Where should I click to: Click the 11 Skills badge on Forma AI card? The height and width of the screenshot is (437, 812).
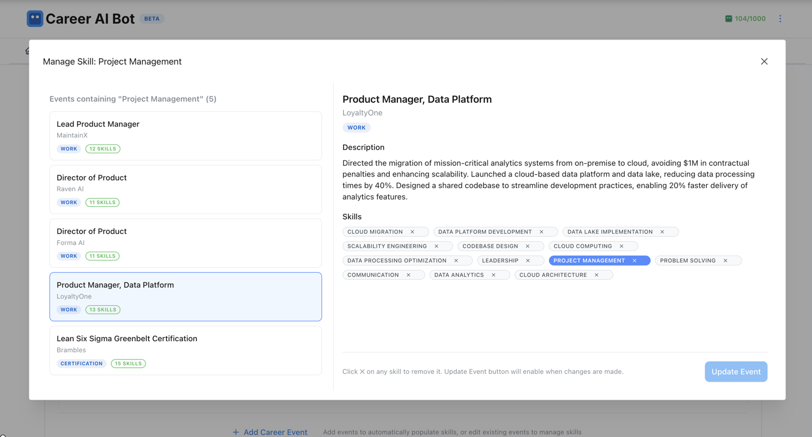[x=103, y=256]
